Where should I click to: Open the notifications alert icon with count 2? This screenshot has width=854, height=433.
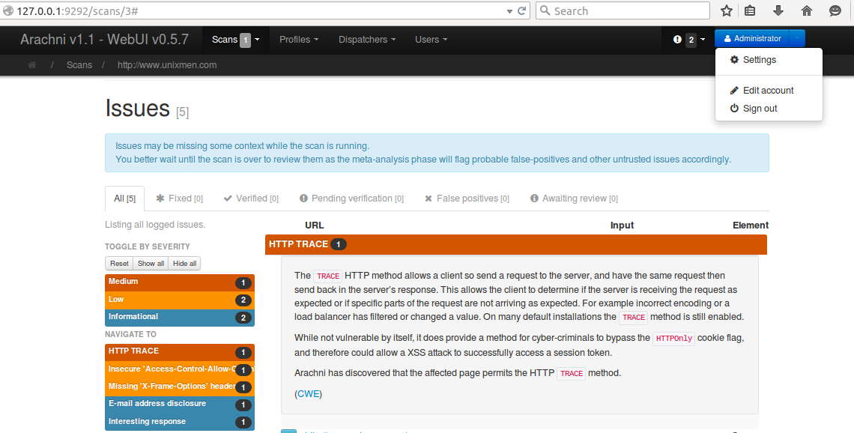click(688, 39)
